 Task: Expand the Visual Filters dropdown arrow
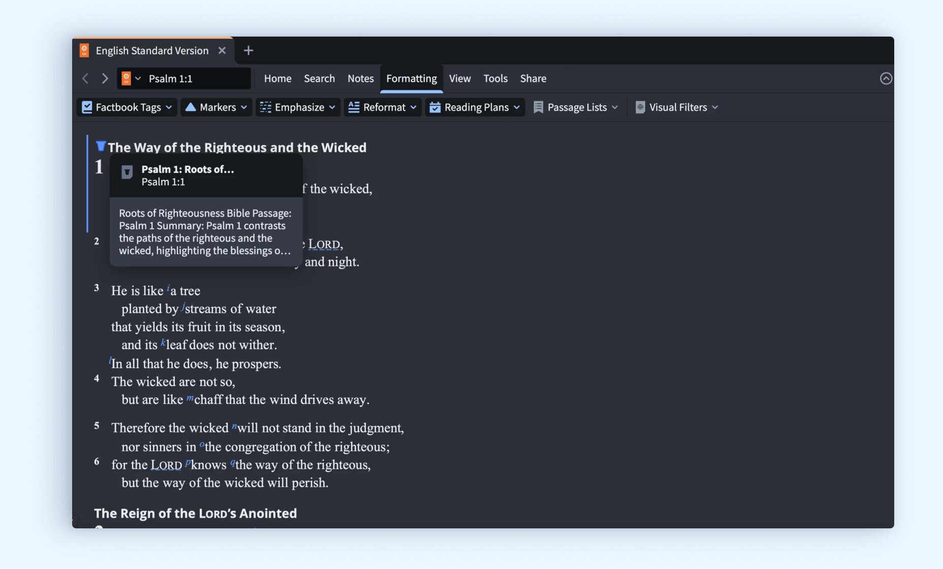(715, 107)
